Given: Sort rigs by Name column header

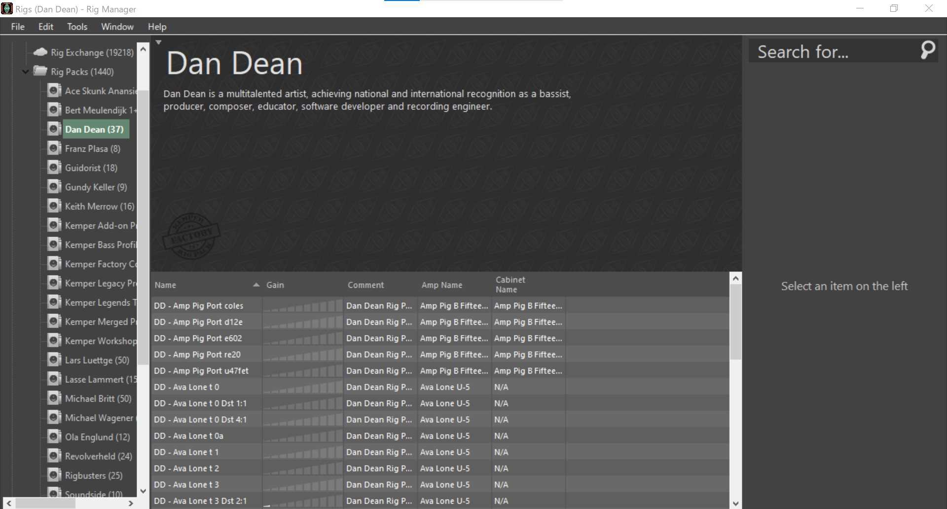Looking at the screenshot, I should click(165, 285).
